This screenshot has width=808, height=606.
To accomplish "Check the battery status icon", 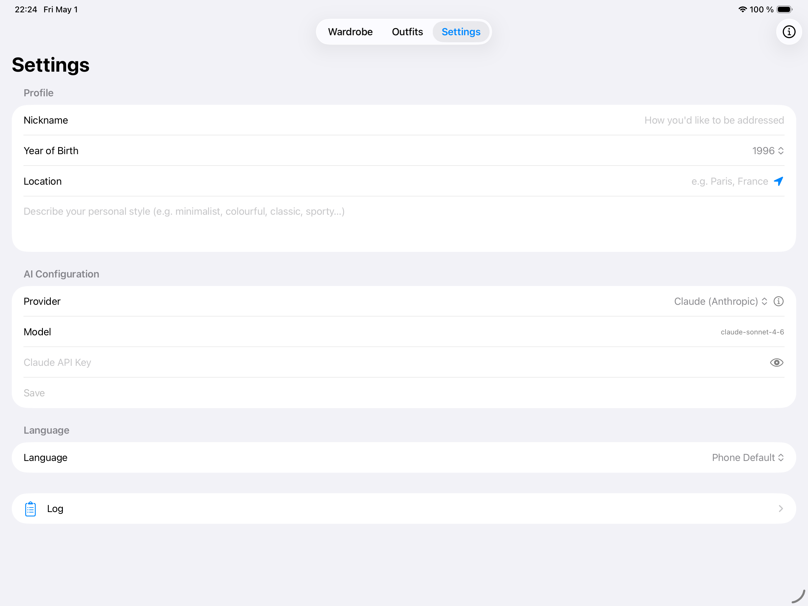I will [784, 9].
